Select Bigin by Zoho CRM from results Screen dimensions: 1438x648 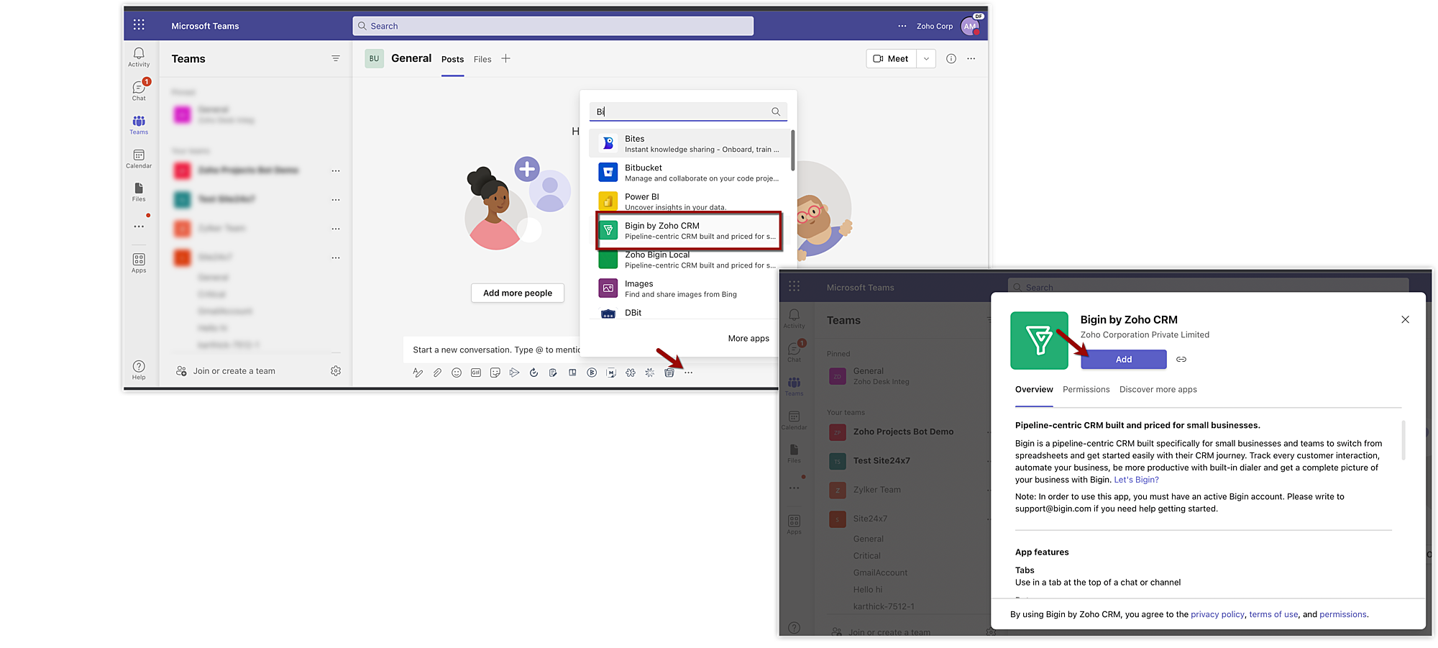coord(690,231)
